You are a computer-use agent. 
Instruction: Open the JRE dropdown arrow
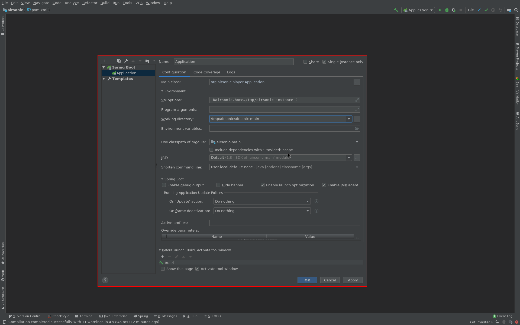(349, 158)
